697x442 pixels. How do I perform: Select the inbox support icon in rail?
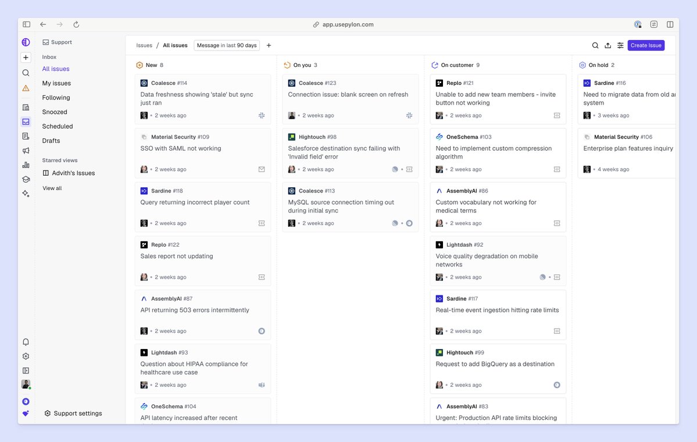tap(26, 122)
